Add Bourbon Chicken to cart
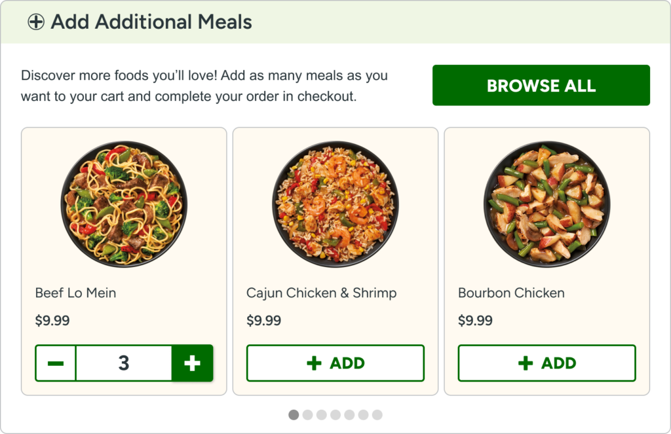The width and height of the screenshot is (671, 434). 546,363
